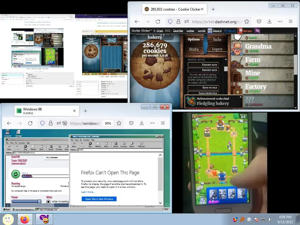Dismiss the Fledgling bakery achievement notification

tap(241, 97)
